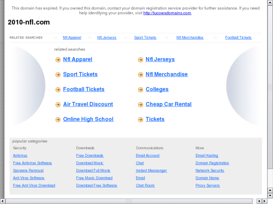
Task: Click the Communications category label
Action: (149, 148)
